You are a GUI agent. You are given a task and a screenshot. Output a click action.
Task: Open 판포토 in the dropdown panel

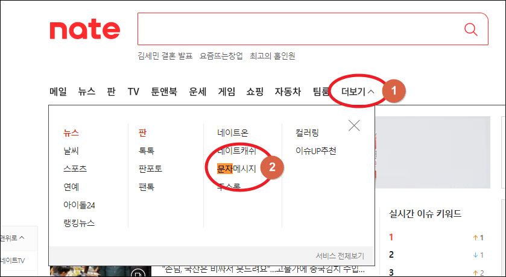(150, 169)
